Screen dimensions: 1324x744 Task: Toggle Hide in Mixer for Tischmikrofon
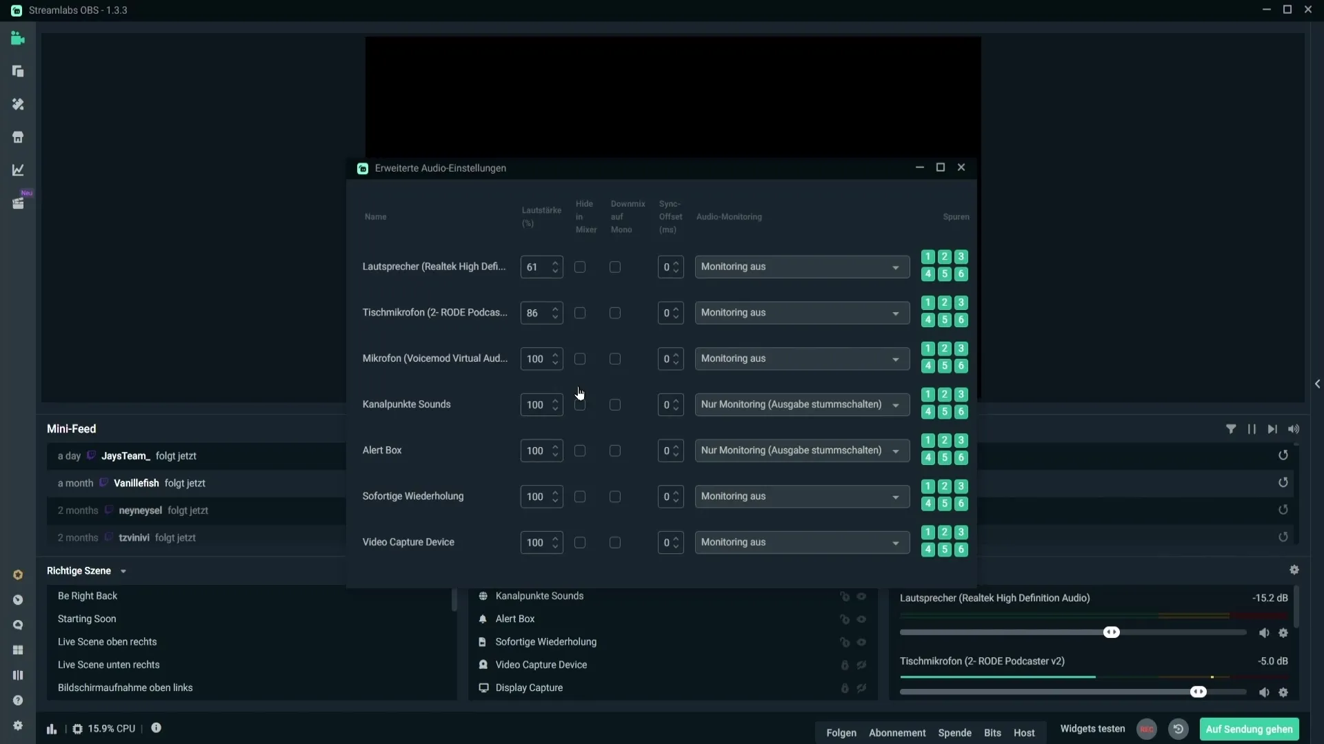(580, 313)
